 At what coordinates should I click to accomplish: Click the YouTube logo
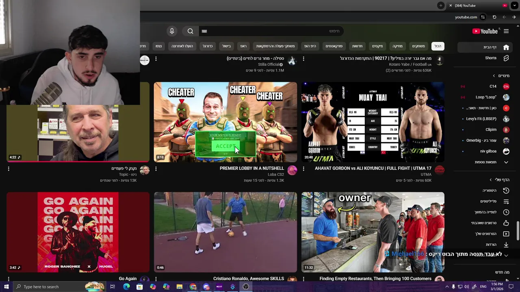point(485,31)
